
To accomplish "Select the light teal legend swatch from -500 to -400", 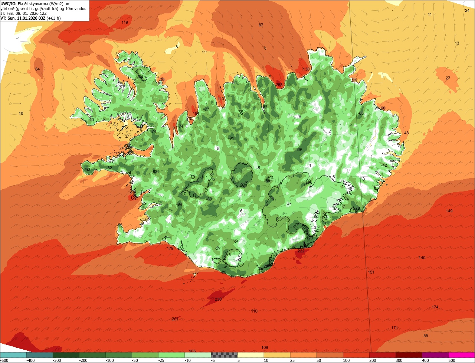I will [x=13, y=355].
